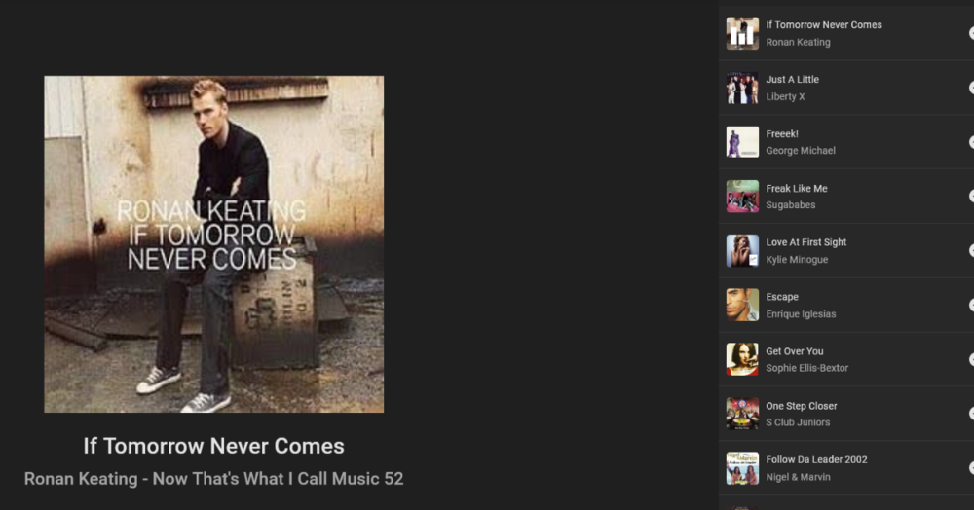Play Freak Like Me by Sugababes
The height and width of the screenshot is (510, 974).
tap(846, 196)
